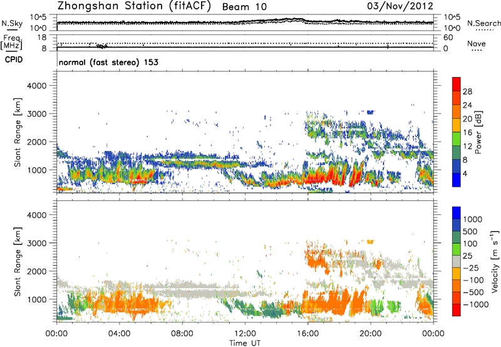The image size is (501, 347).
Task: Click the "04:00" time tick label
Action: [x=119, y=334]
